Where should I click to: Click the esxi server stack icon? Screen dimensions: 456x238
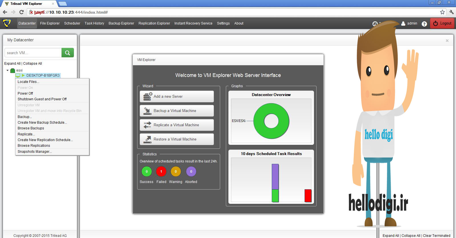click(x=13, y=70)
